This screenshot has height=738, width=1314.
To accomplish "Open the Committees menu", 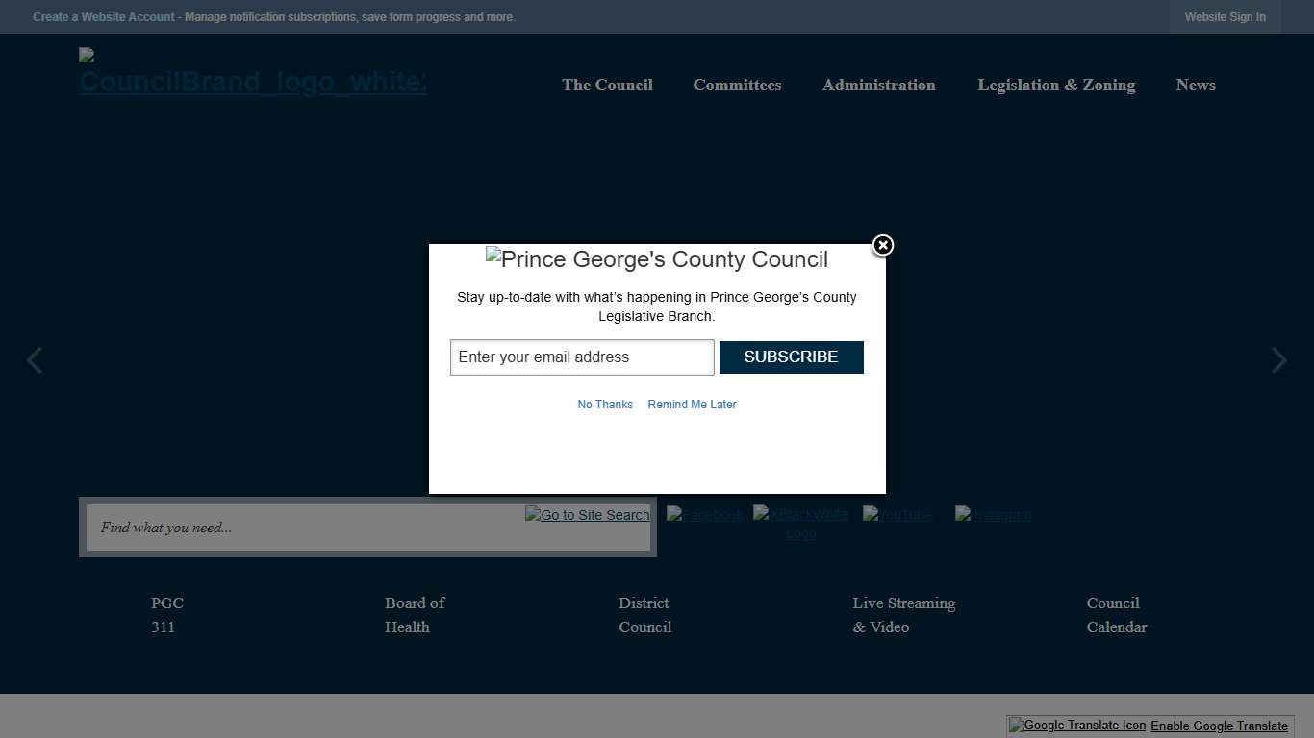I will 737,85.
